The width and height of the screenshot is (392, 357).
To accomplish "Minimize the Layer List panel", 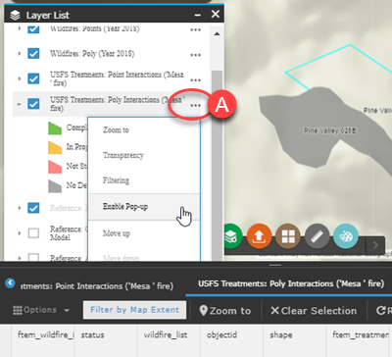I will [197, 15].
